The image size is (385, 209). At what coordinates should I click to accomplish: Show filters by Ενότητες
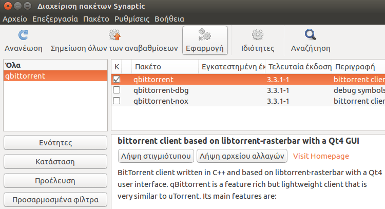(55, 142)
